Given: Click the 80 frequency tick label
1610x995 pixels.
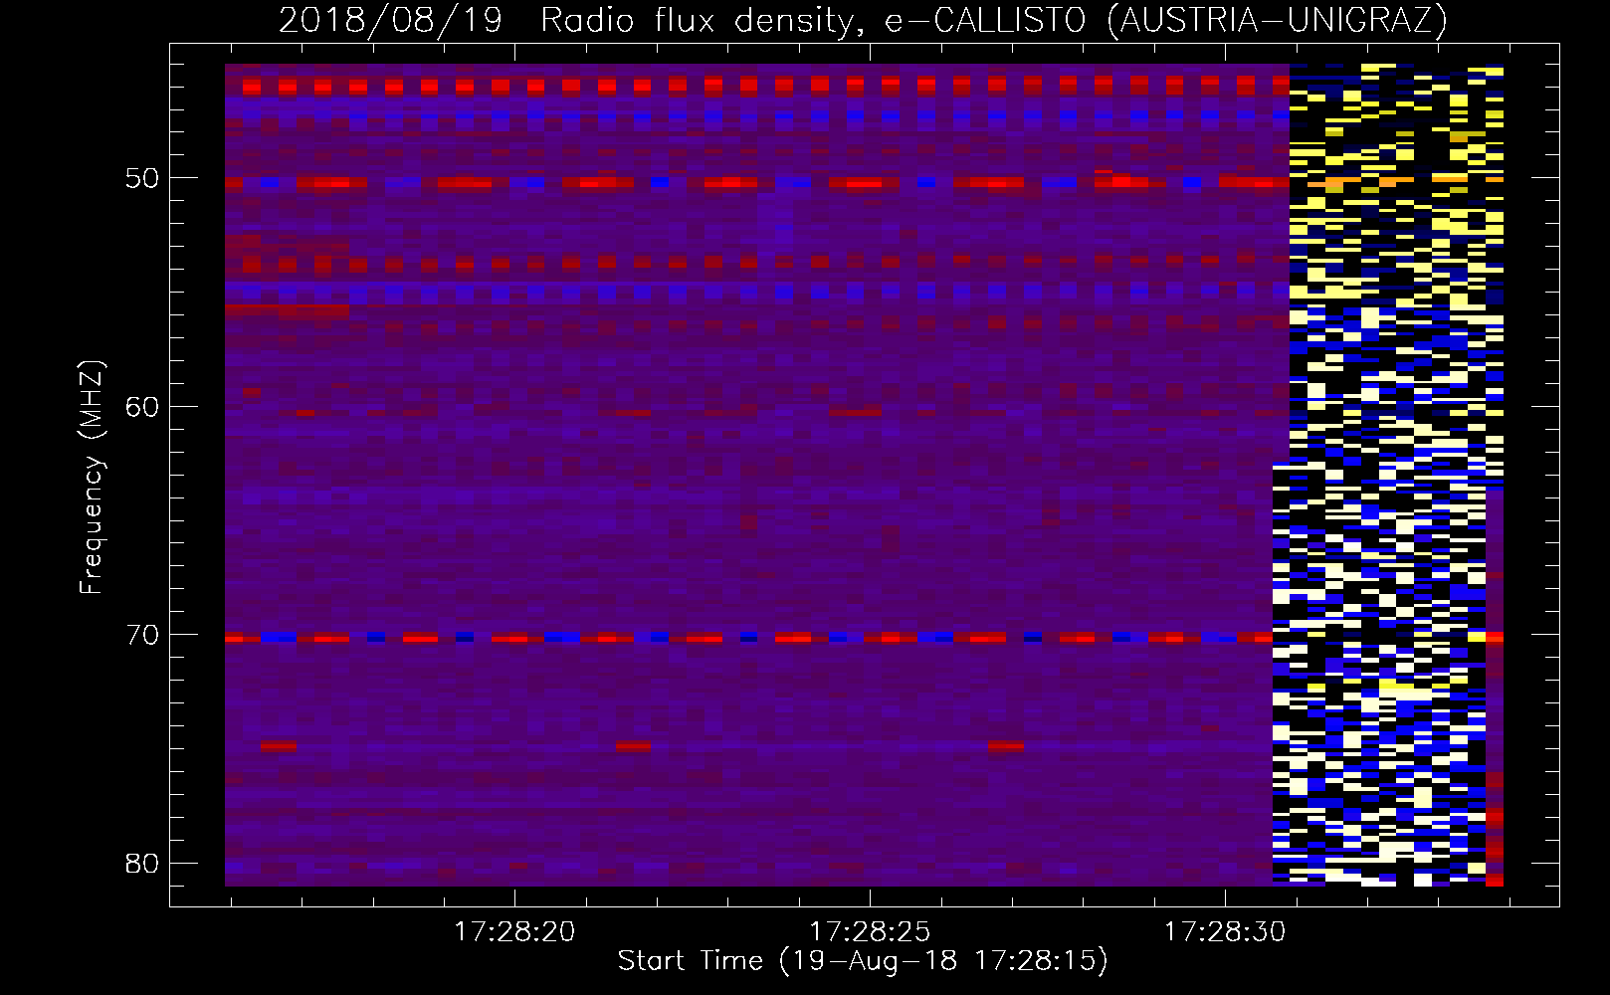Looking at the screenshot, I should [x=142, y=863].
